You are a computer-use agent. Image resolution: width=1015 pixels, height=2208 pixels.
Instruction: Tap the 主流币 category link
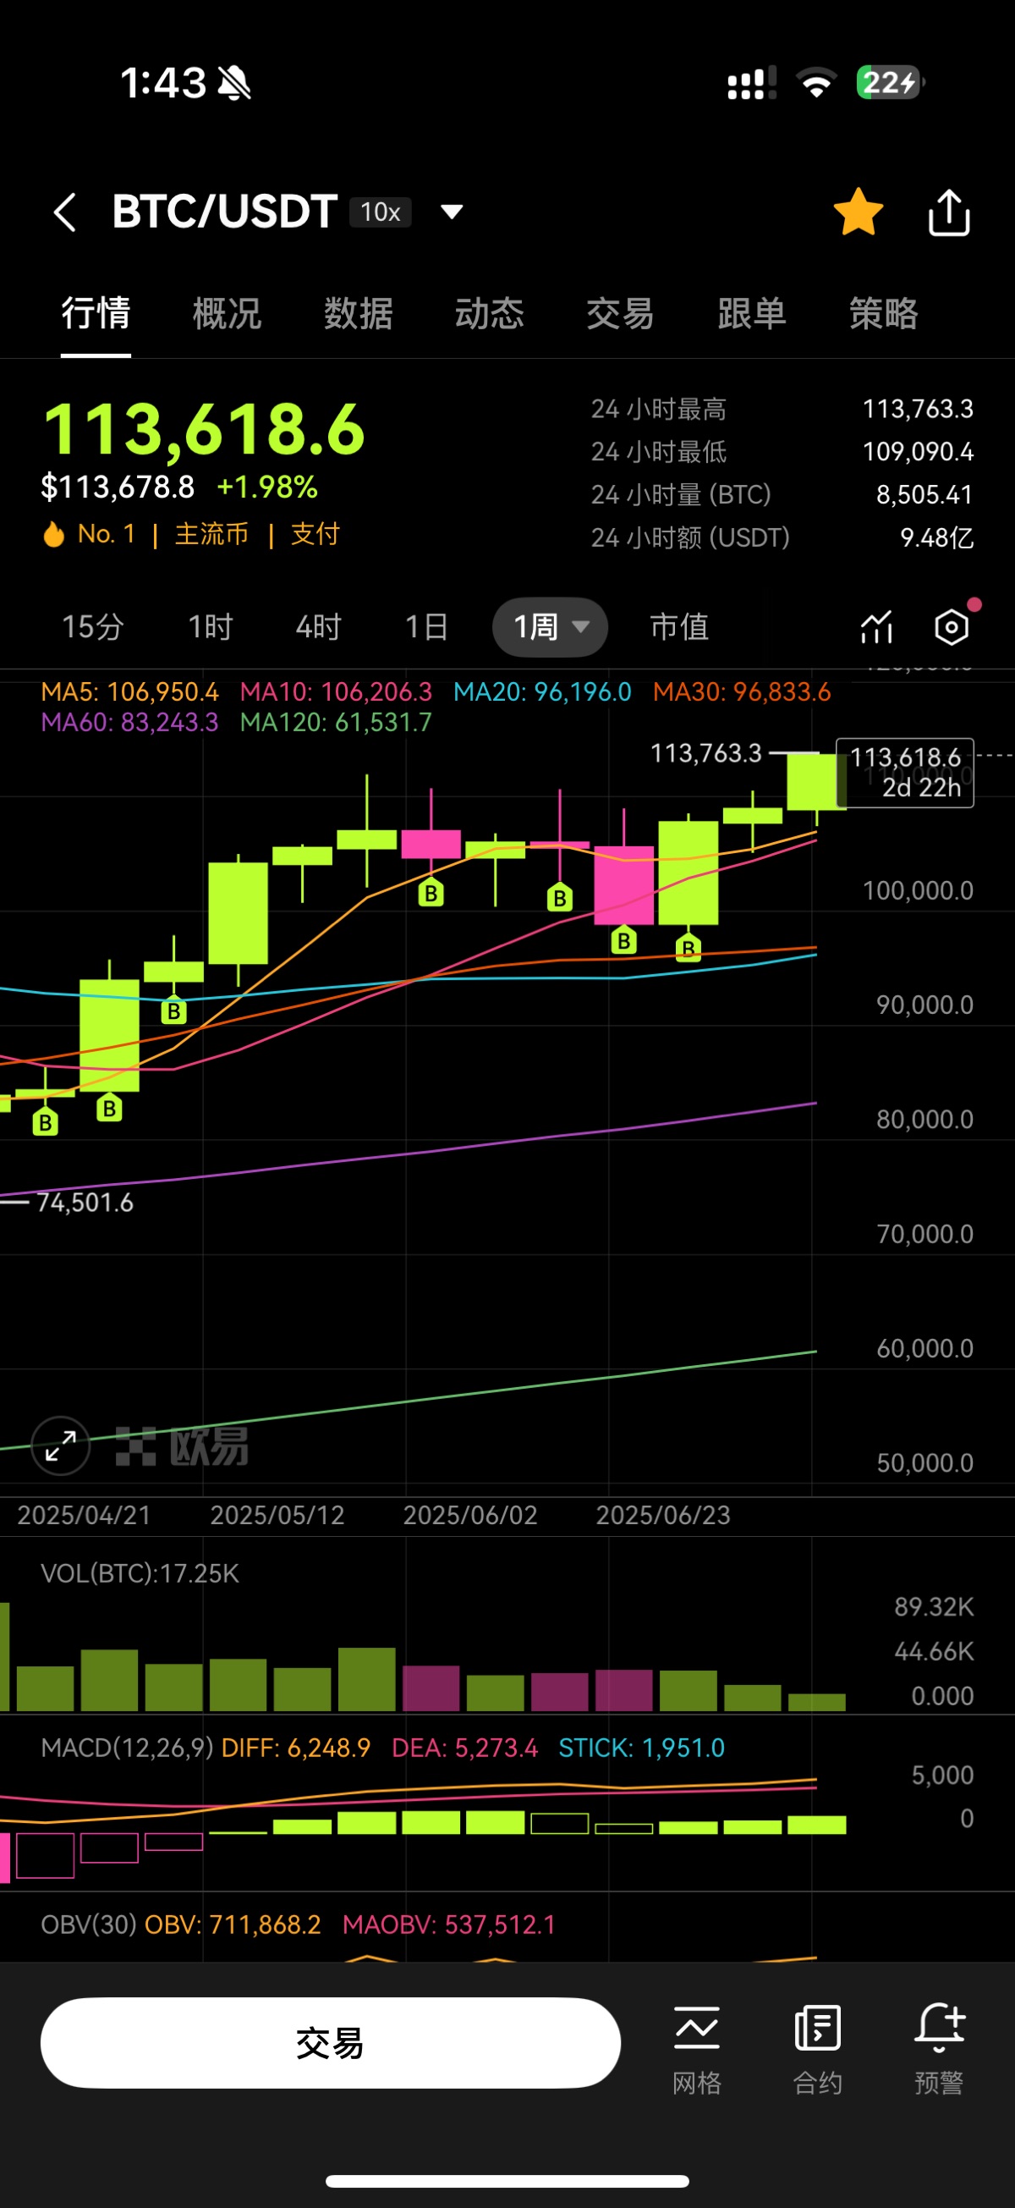[211, 534]
